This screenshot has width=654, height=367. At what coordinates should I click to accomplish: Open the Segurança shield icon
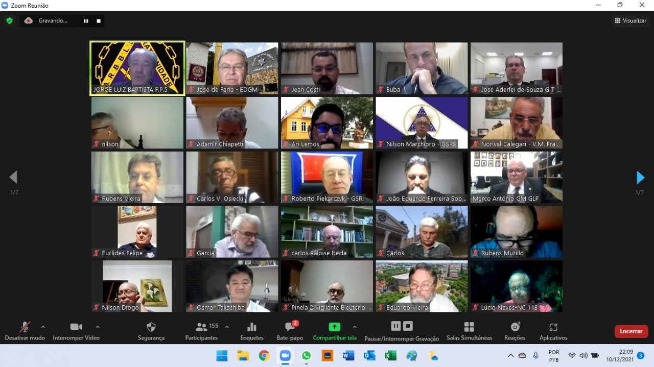coord(151,327)
